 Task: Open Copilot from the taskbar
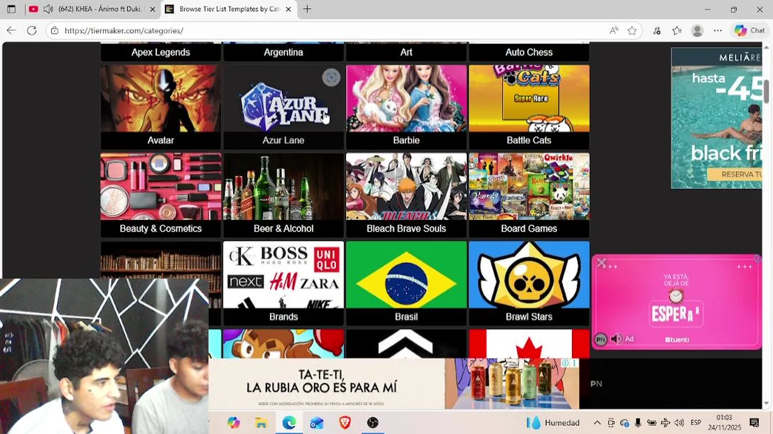[x=233, y=423]
